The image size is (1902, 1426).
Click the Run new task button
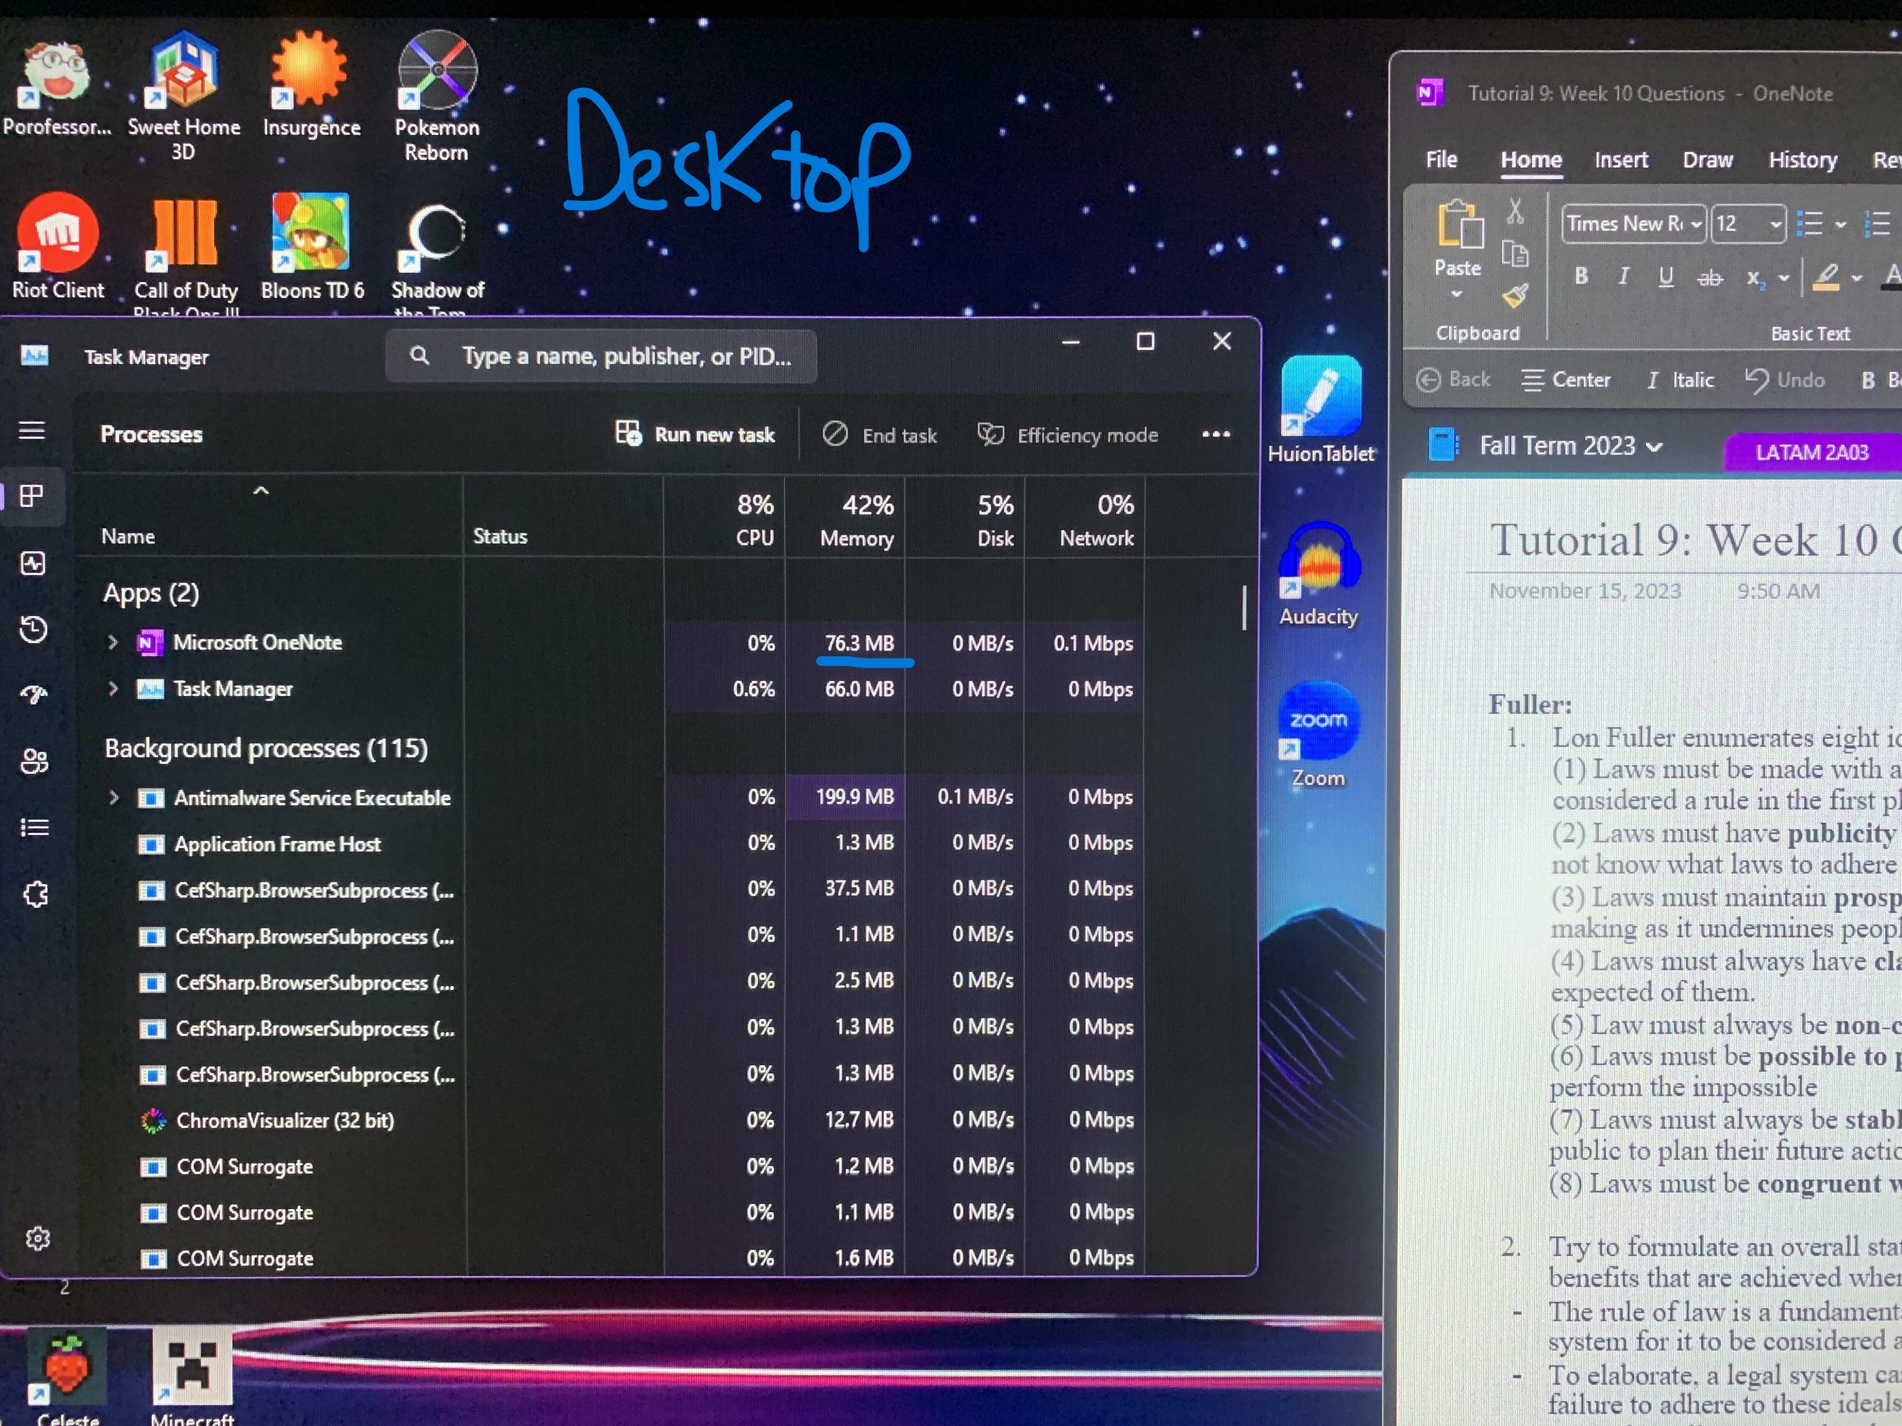coord(695,435)
